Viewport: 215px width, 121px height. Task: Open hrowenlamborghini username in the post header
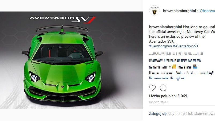click(x=179, y=11)
